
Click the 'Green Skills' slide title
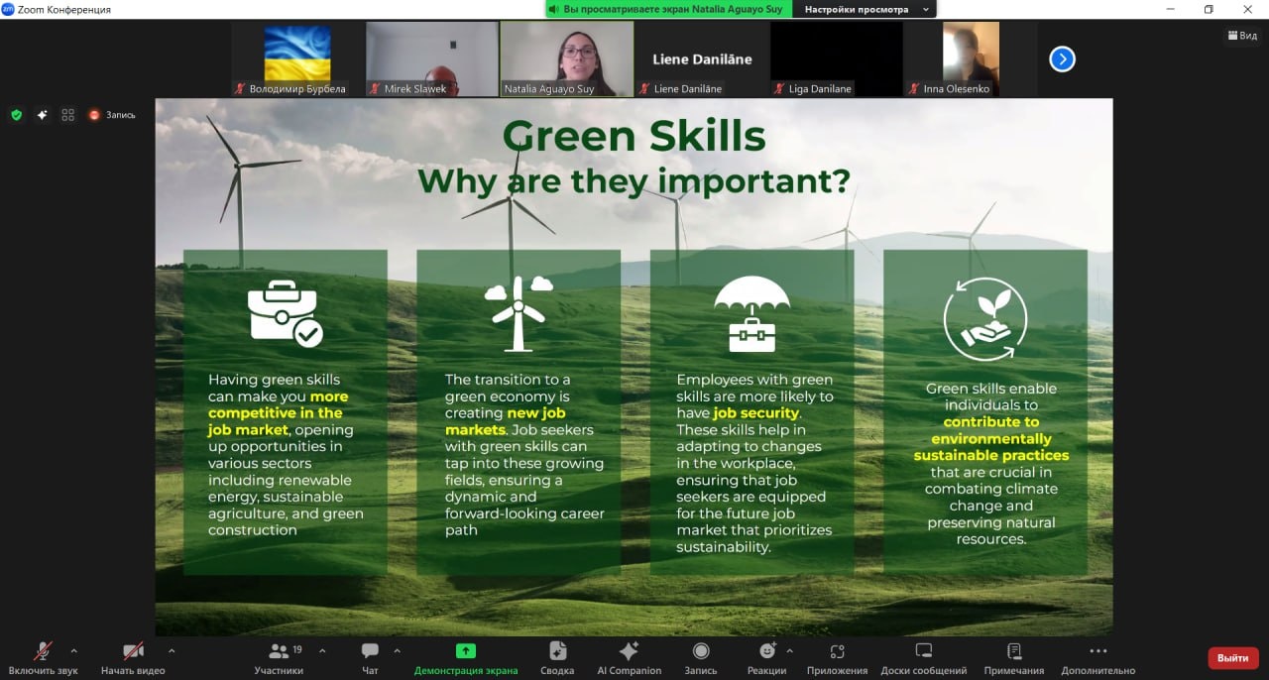(634, 136)
